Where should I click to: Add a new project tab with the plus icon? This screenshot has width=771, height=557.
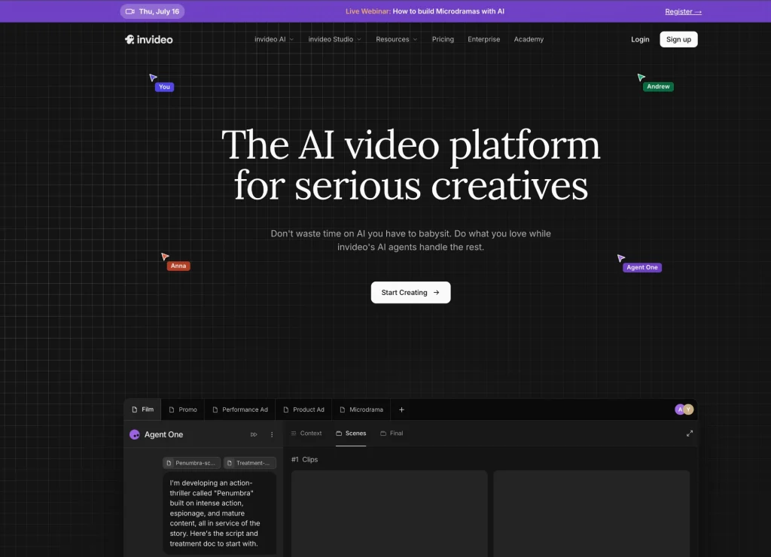(401, 409)
